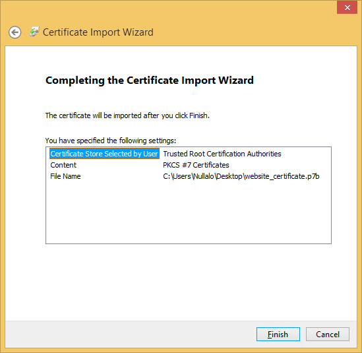Click the Completing the Certificate Import Wizard heading
The height and width of the screenshot is (353, 362).
[150, 80]
